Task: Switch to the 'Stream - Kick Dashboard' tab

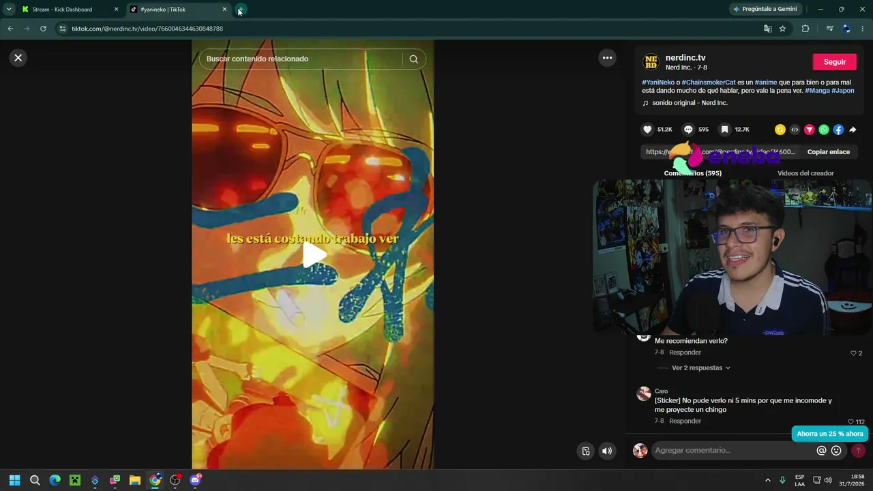Action: [x=70, y=10]
